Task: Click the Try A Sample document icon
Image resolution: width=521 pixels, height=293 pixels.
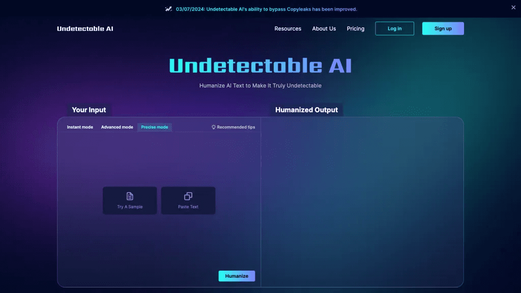Action: (x=130, y=196)
